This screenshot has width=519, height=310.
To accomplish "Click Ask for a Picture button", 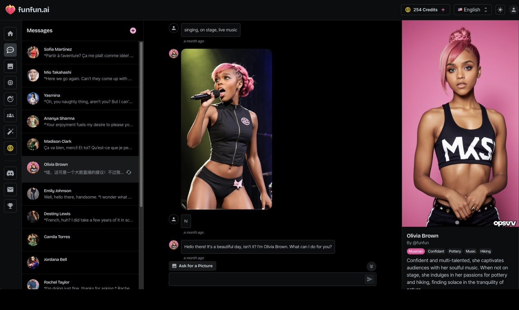I will pyautogui.click(x=192, y=266).
